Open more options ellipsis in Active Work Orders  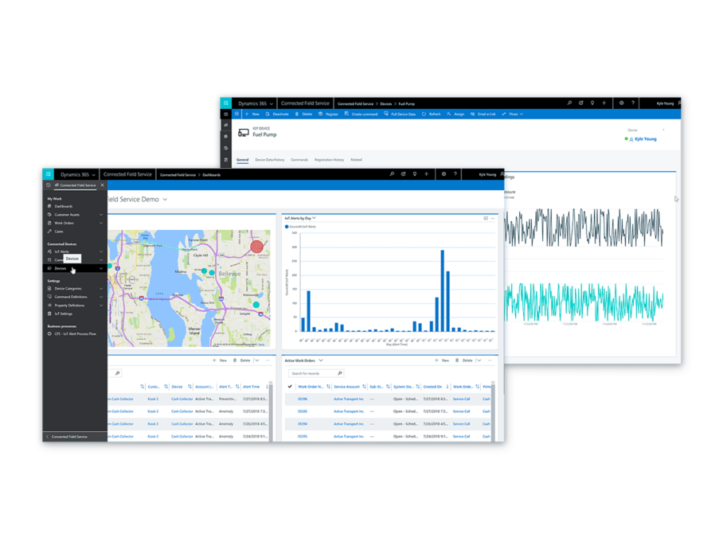point(490,360)
